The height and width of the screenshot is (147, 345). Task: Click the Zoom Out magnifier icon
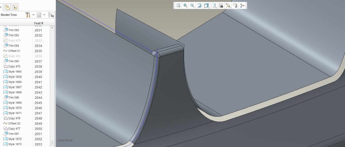(192, 5)
